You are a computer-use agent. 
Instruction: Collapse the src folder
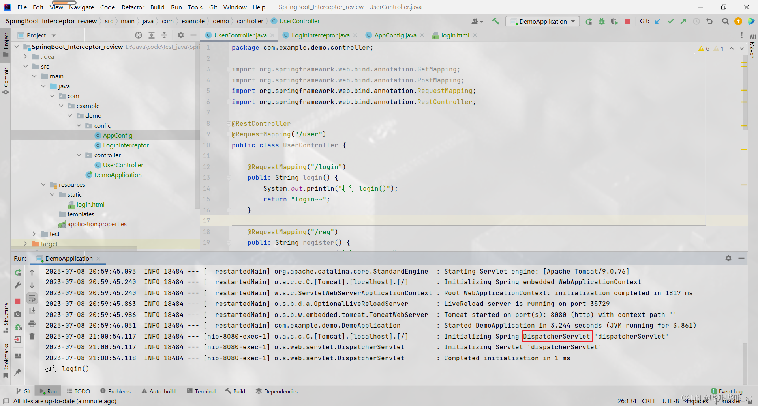(x=26, y=66)
